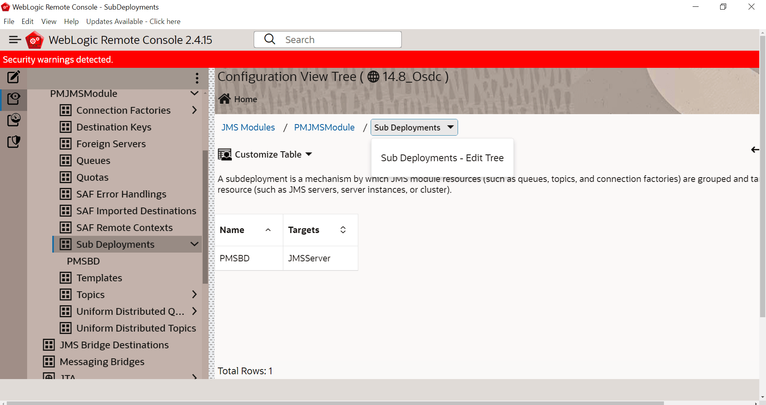This screenshot has height=405, width=766.
Task: Open the Edit menu
Action: pyautogui.click(x=28, y=22)
